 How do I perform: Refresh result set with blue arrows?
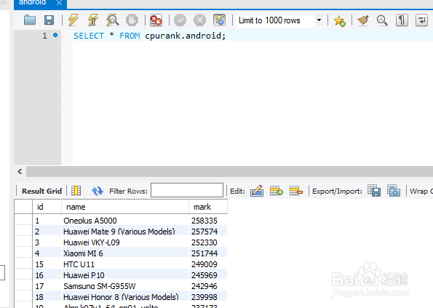[x=98, y=191]
